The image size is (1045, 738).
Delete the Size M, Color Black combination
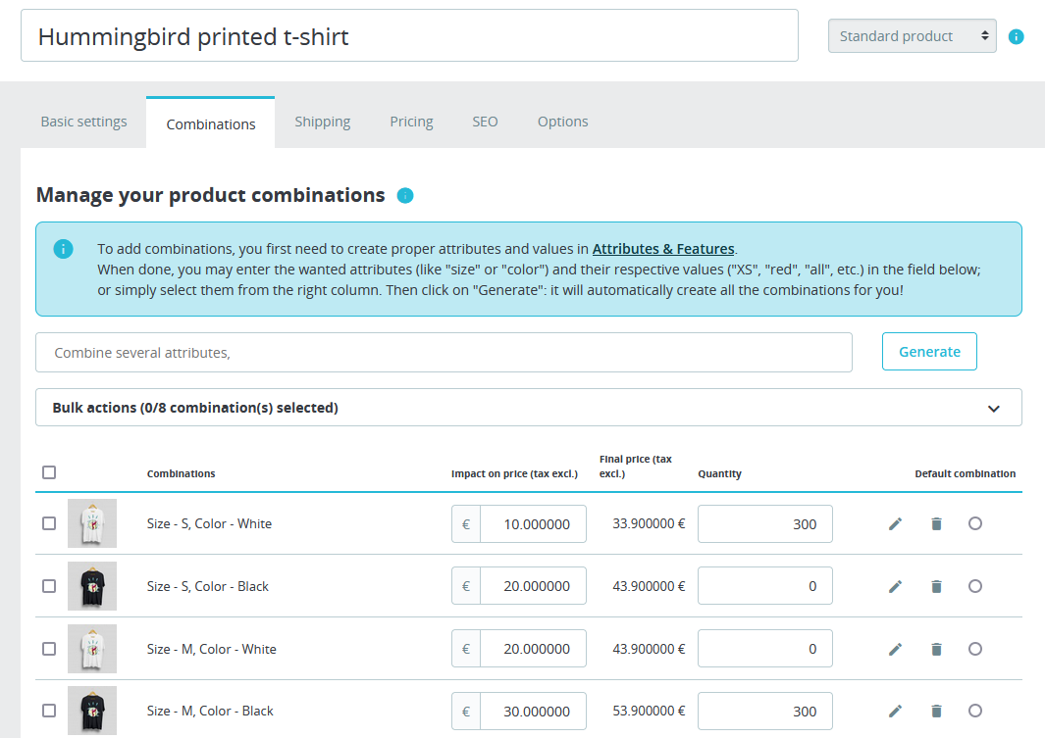[x=936, y=712]
